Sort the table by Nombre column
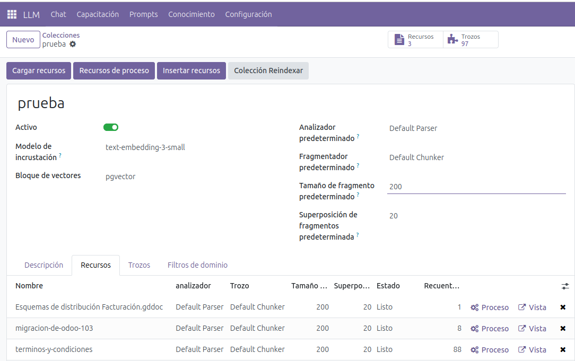The height and width of the screenshot is (361, 575). tap(29, 286)
